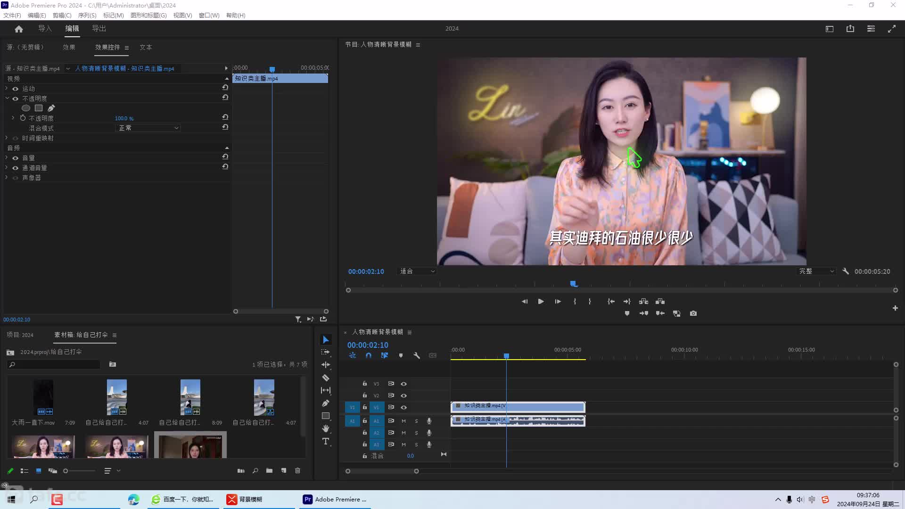The image size is (905, 509).
Task: Open the Markers menu
Action: point(113,16)
